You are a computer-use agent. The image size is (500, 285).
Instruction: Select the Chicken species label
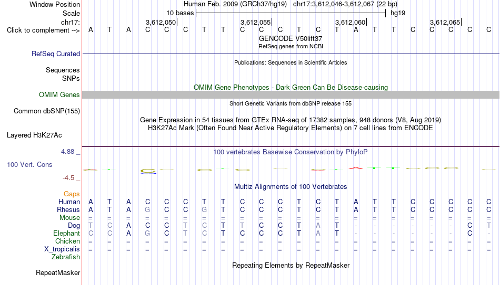coord(67,241)
